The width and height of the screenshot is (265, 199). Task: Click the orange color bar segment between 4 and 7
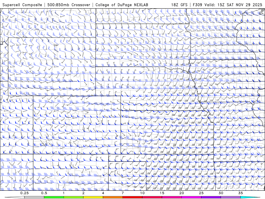pos(113,197)
